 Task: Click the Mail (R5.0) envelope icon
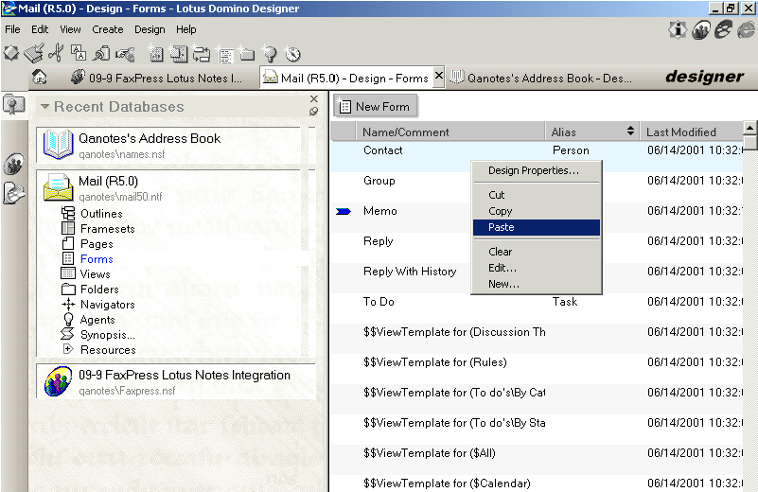(x=57, y=186)
